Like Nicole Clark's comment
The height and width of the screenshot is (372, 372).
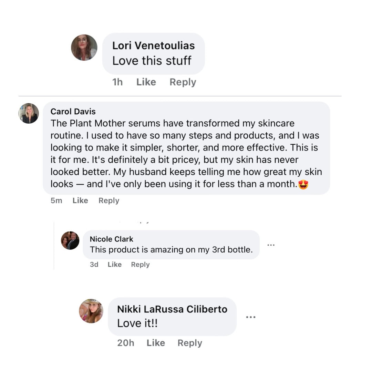tap(114, 265)
